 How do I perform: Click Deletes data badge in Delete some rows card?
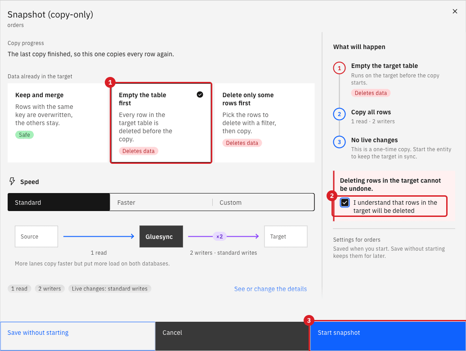pyautogui.click(x=242, y=143)
